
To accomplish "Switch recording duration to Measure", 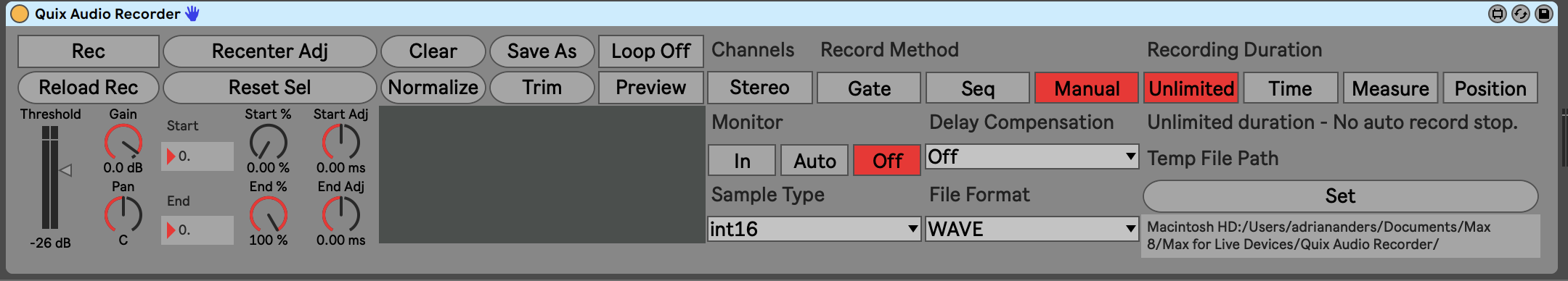I will click(x=1390, y=88).
